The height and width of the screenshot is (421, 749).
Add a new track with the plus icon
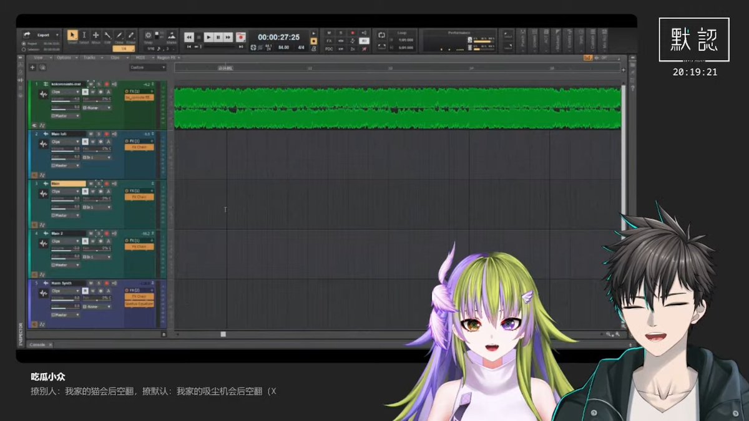point(32,67)
